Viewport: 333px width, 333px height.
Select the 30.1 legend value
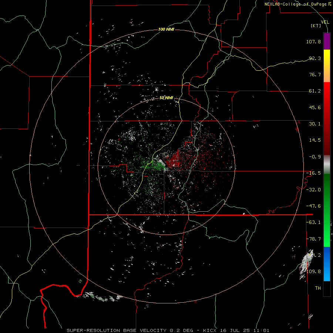point(315,124)
